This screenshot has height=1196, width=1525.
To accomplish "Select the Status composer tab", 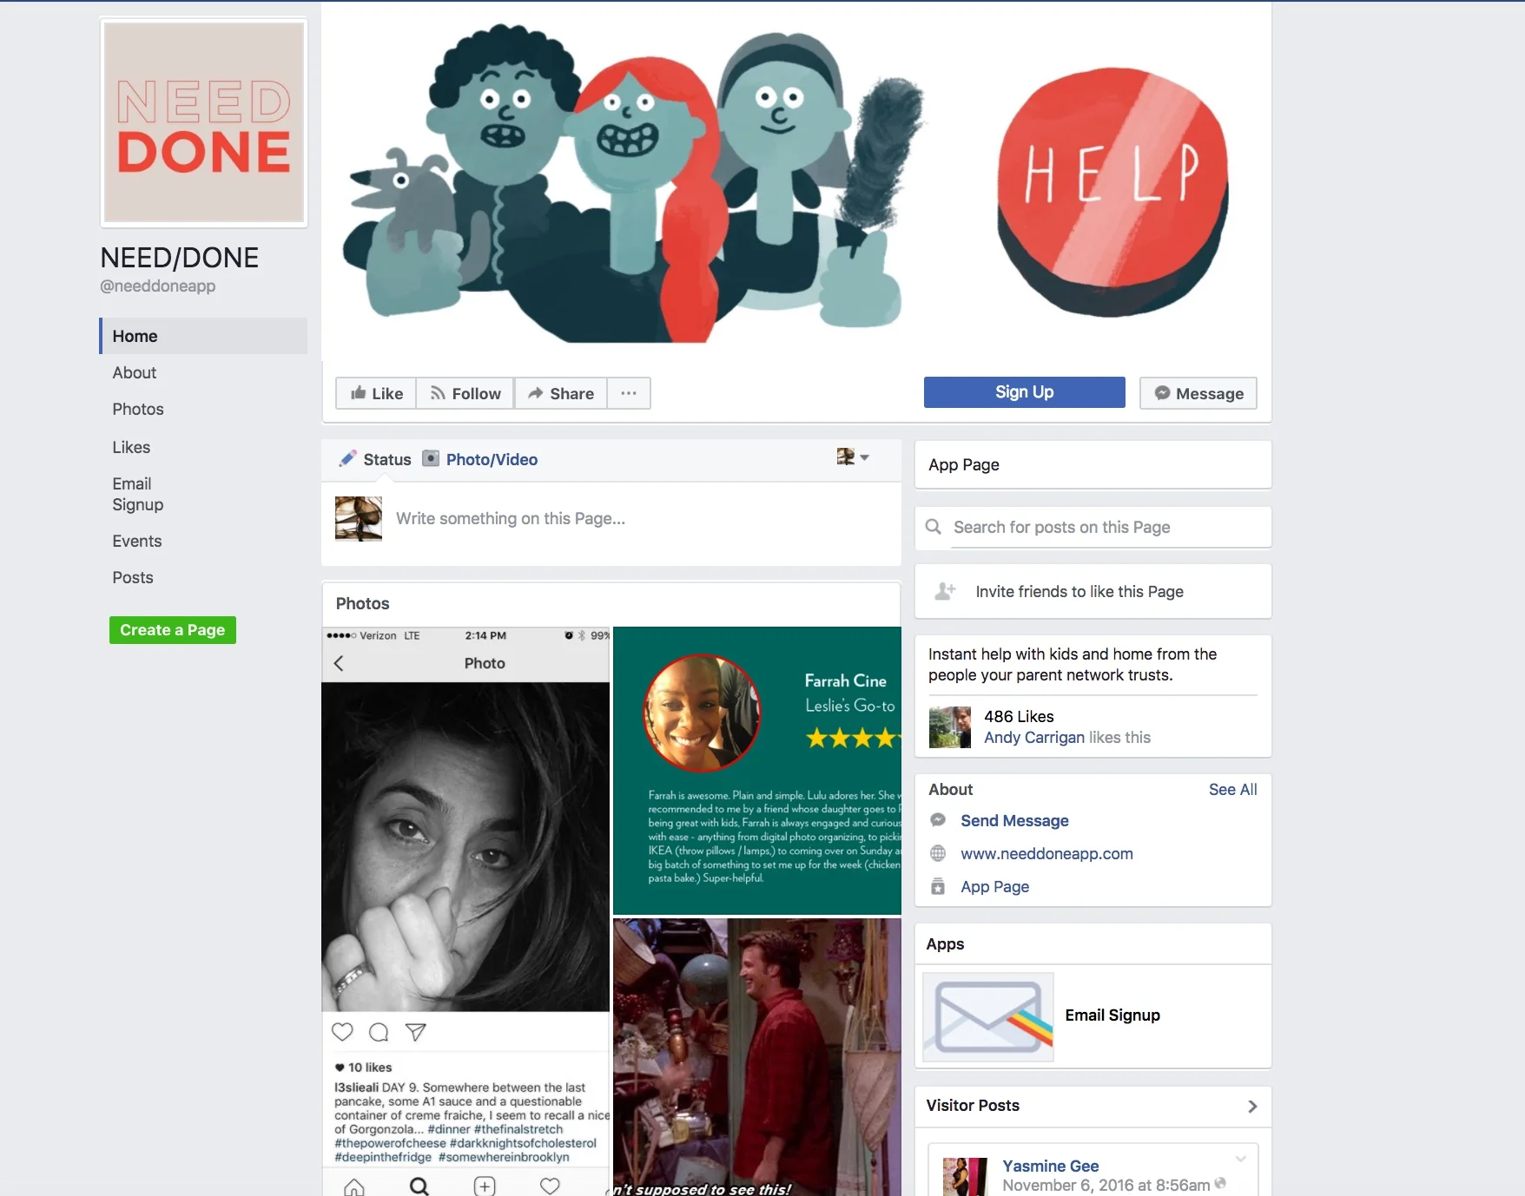I will tap(375, 459).
